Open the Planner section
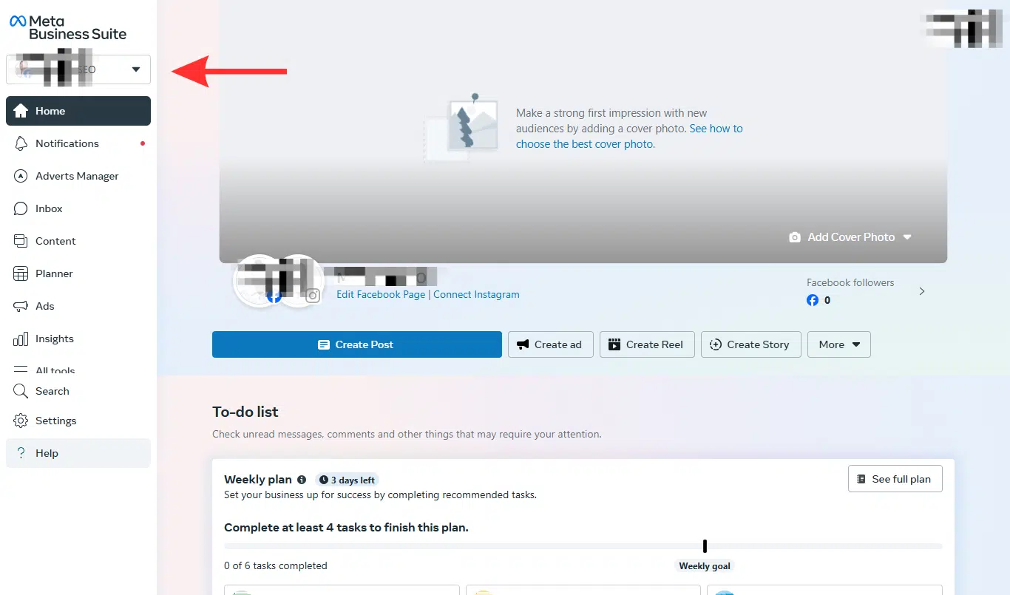 (x=78, y=273)
